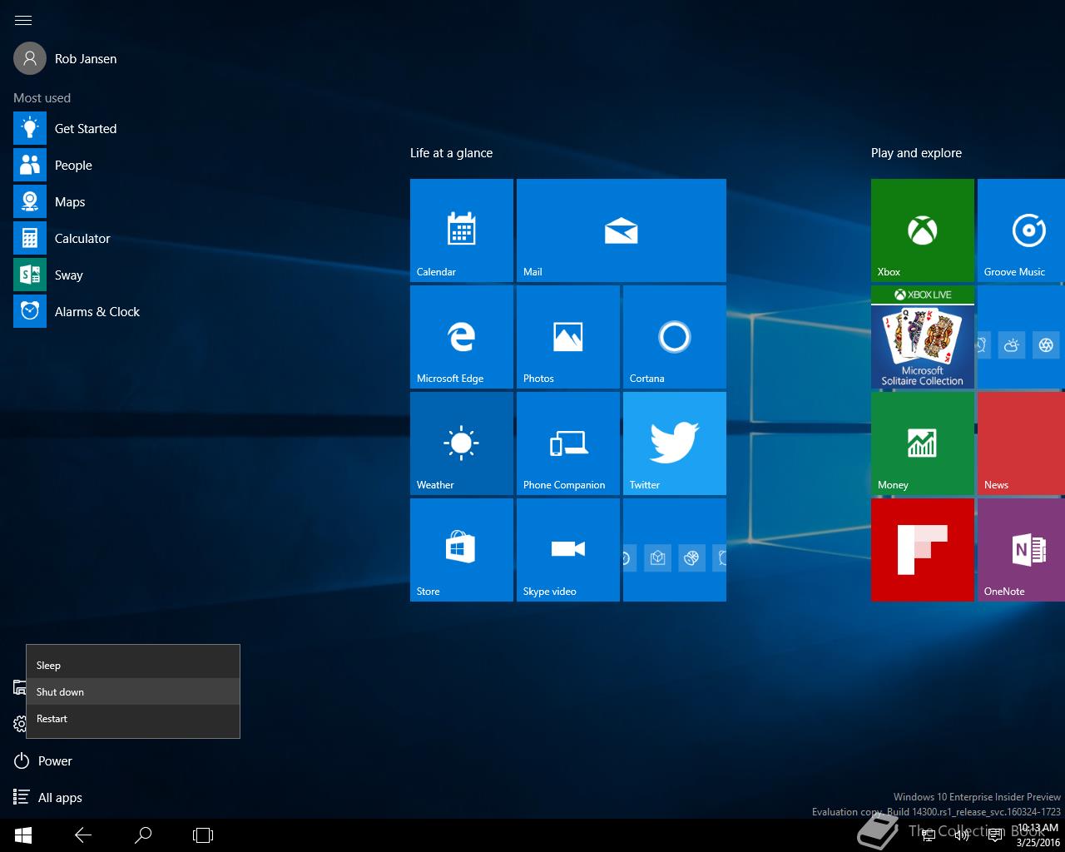Open Get Started from Most used
The width and height of the screenshot is (1065, 852).
point(66,128)
